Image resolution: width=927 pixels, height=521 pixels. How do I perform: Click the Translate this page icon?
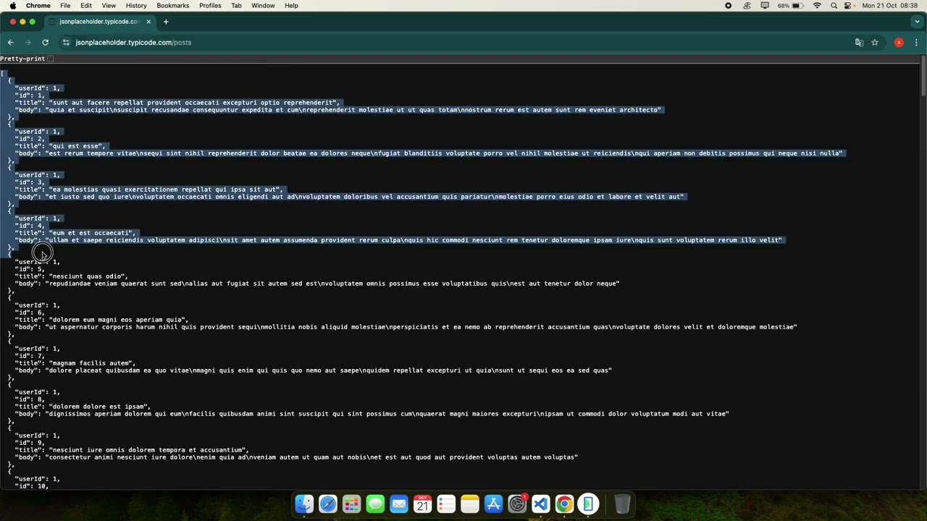point(859,43)
